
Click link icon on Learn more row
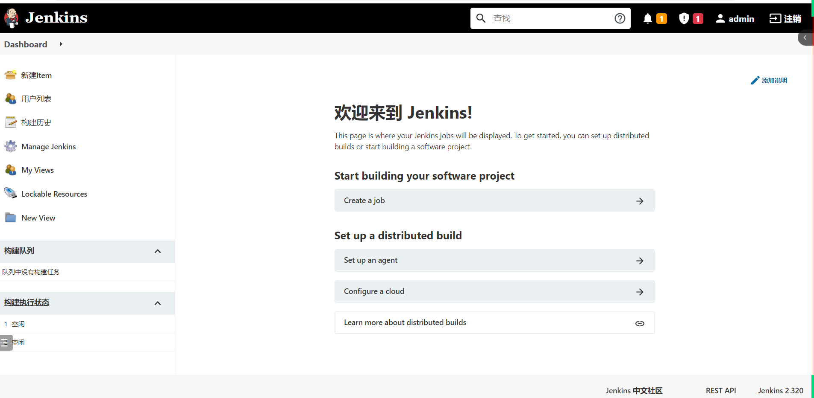(640, 323)
